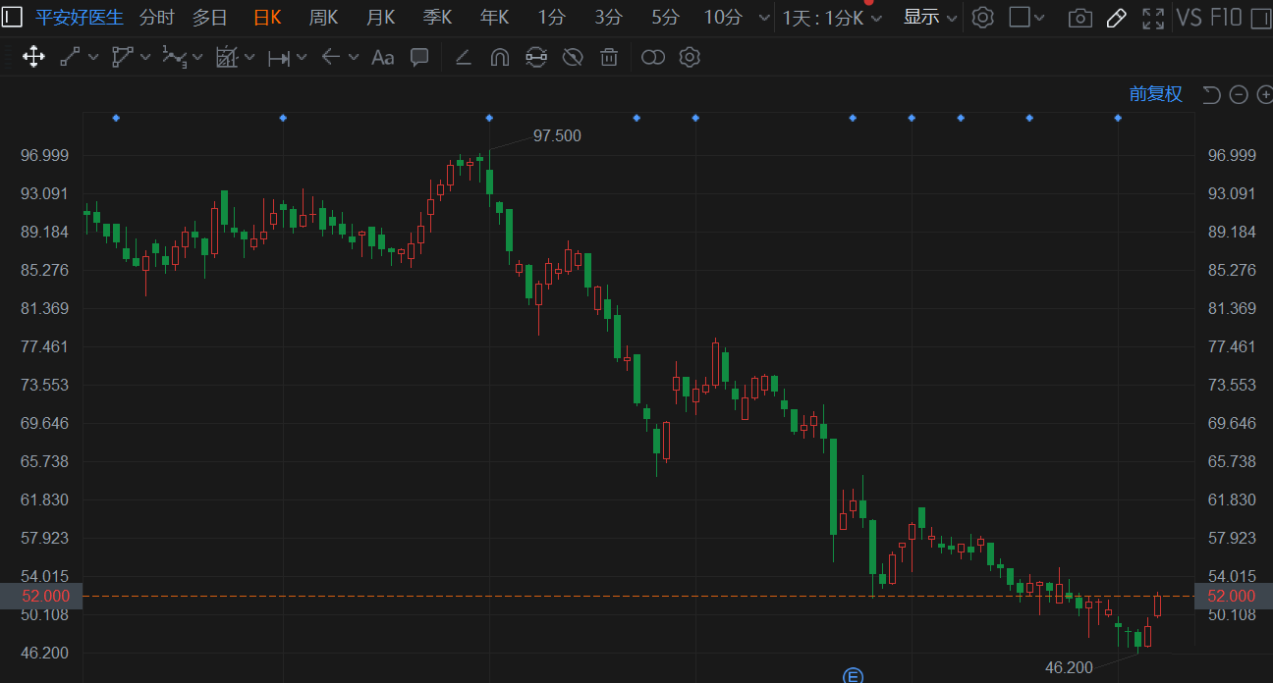The image size is (1273, 683).
Task: Click the text annotation Aa tool
Action: pyautogui.click(x=382, y=58)
